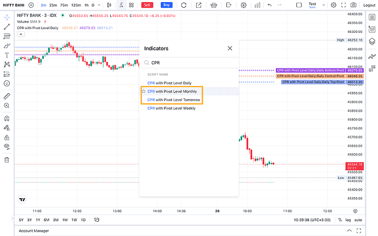Select the brush drawing tool
Screen dimensions: 378x236
pos(7,45)
